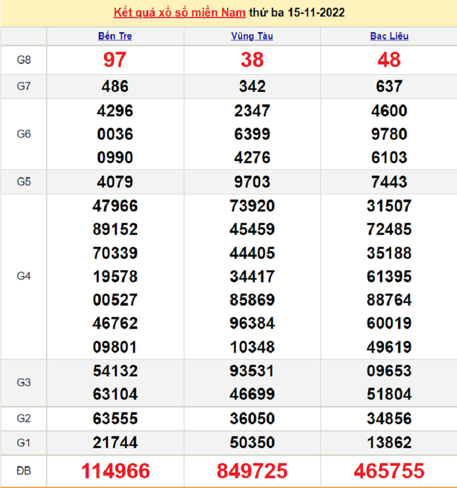The image size is (457, 488).
Task: Click the ĐB special prize row label
Action: pyautogui.click(x=23, y=471)
